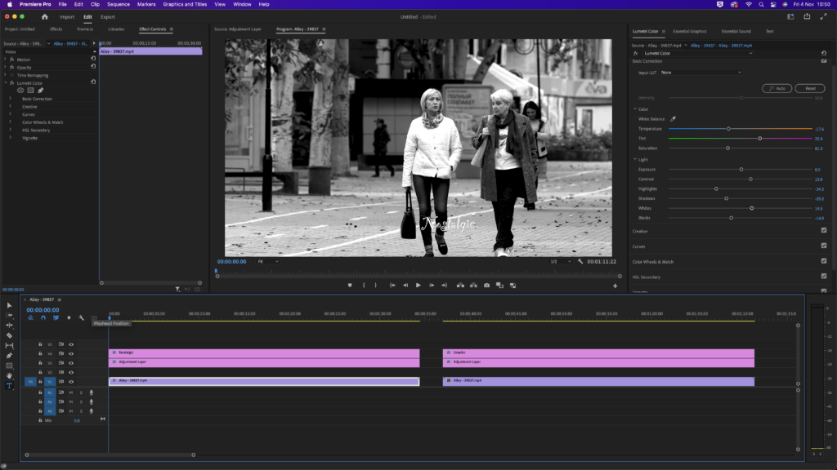Click Exposure slider handle

[741, 170]
